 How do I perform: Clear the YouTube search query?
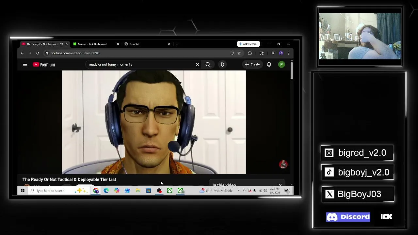tap(197, 64)
